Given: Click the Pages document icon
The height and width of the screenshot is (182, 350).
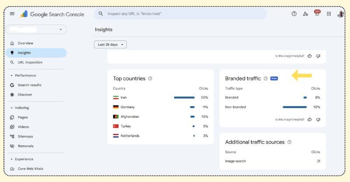Looking at the screenshot, I should click(12, 117).
